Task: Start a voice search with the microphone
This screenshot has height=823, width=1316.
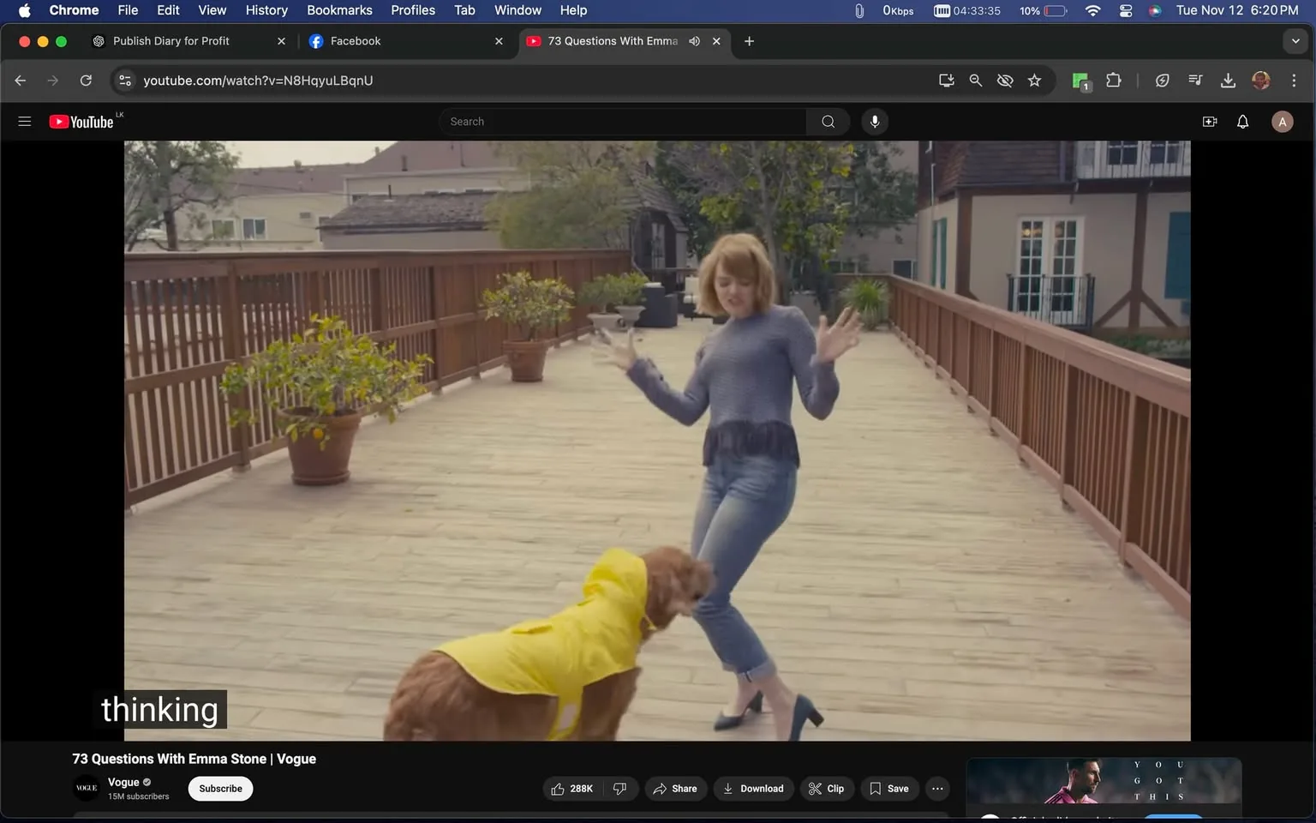Action: click(875, 121)
